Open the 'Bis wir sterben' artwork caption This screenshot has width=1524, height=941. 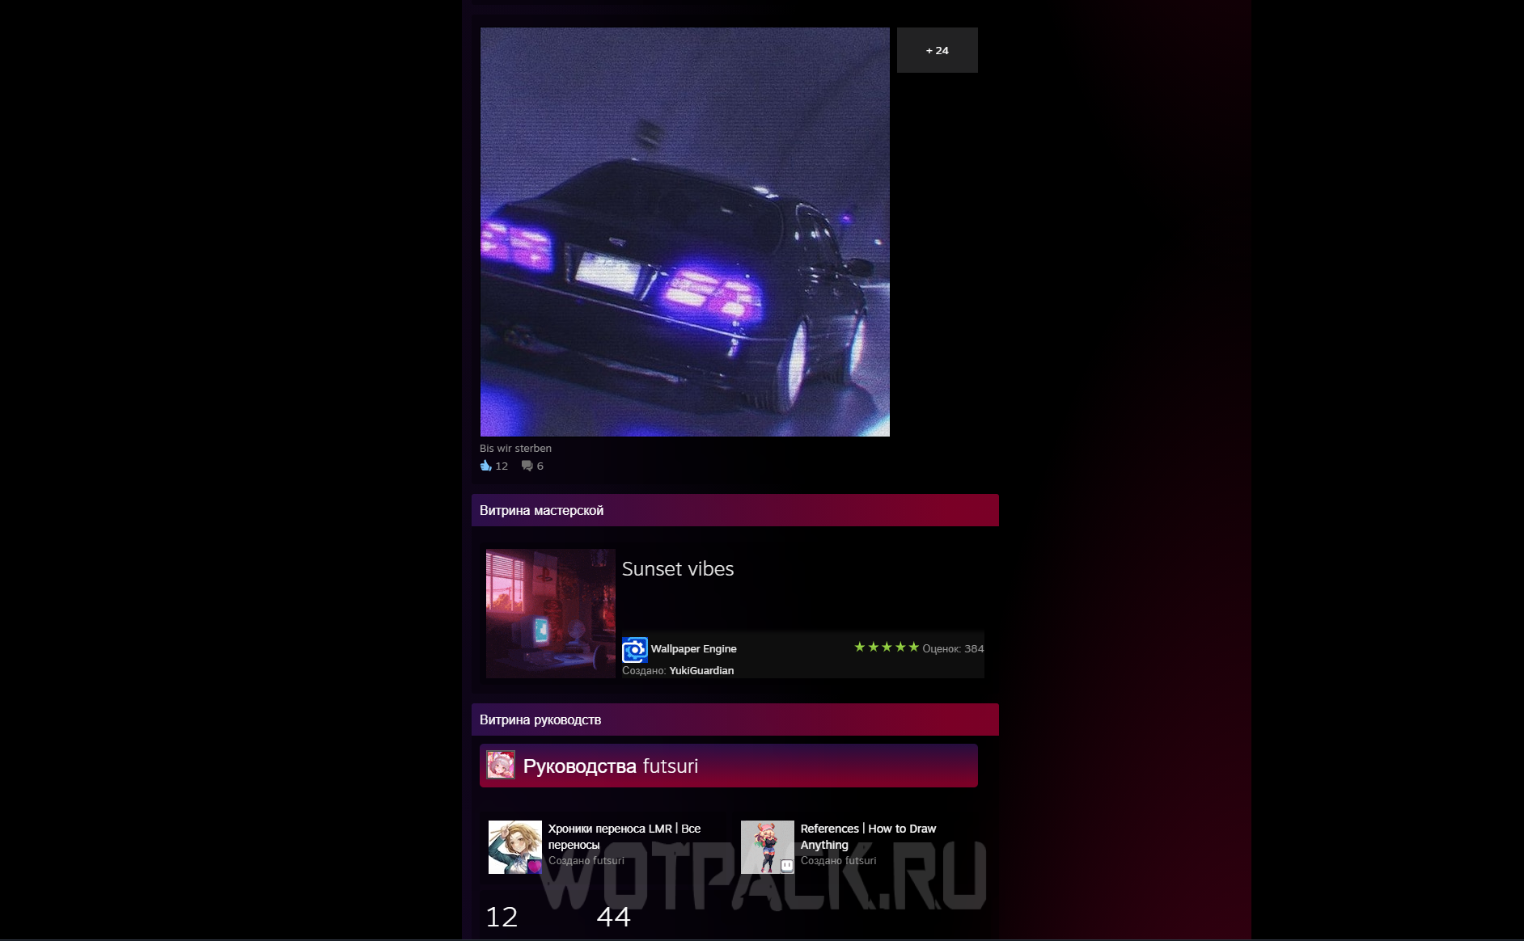tap(515, 449)
